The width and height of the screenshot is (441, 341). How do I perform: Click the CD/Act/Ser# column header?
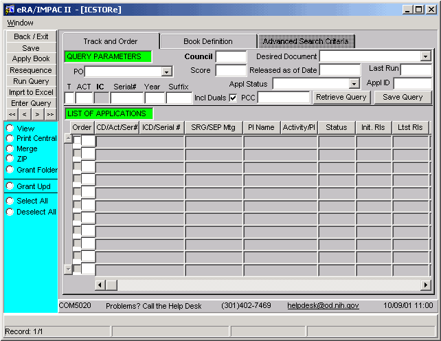117,128
